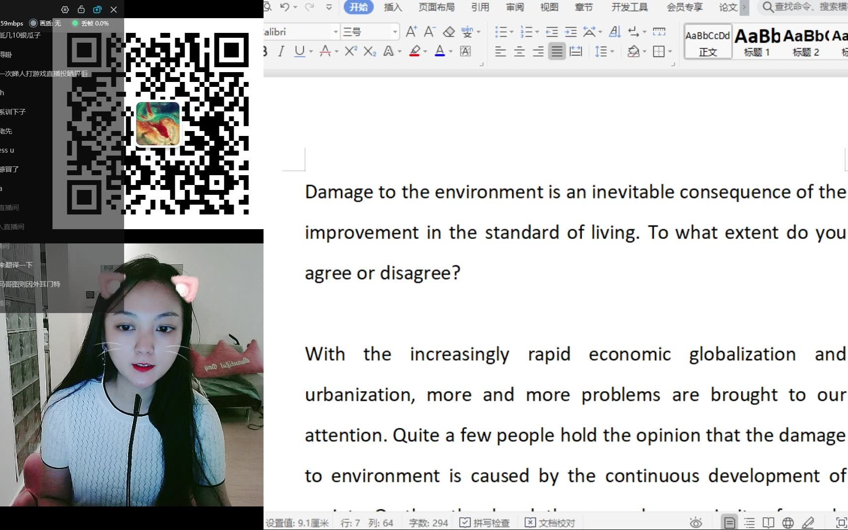Apply underline to text
The image size is (848, 530).
click(x=299, y=51)
